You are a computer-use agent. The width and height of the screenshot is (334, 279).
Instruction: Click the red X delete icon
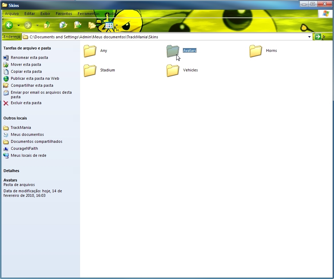(x=6, y=103)
